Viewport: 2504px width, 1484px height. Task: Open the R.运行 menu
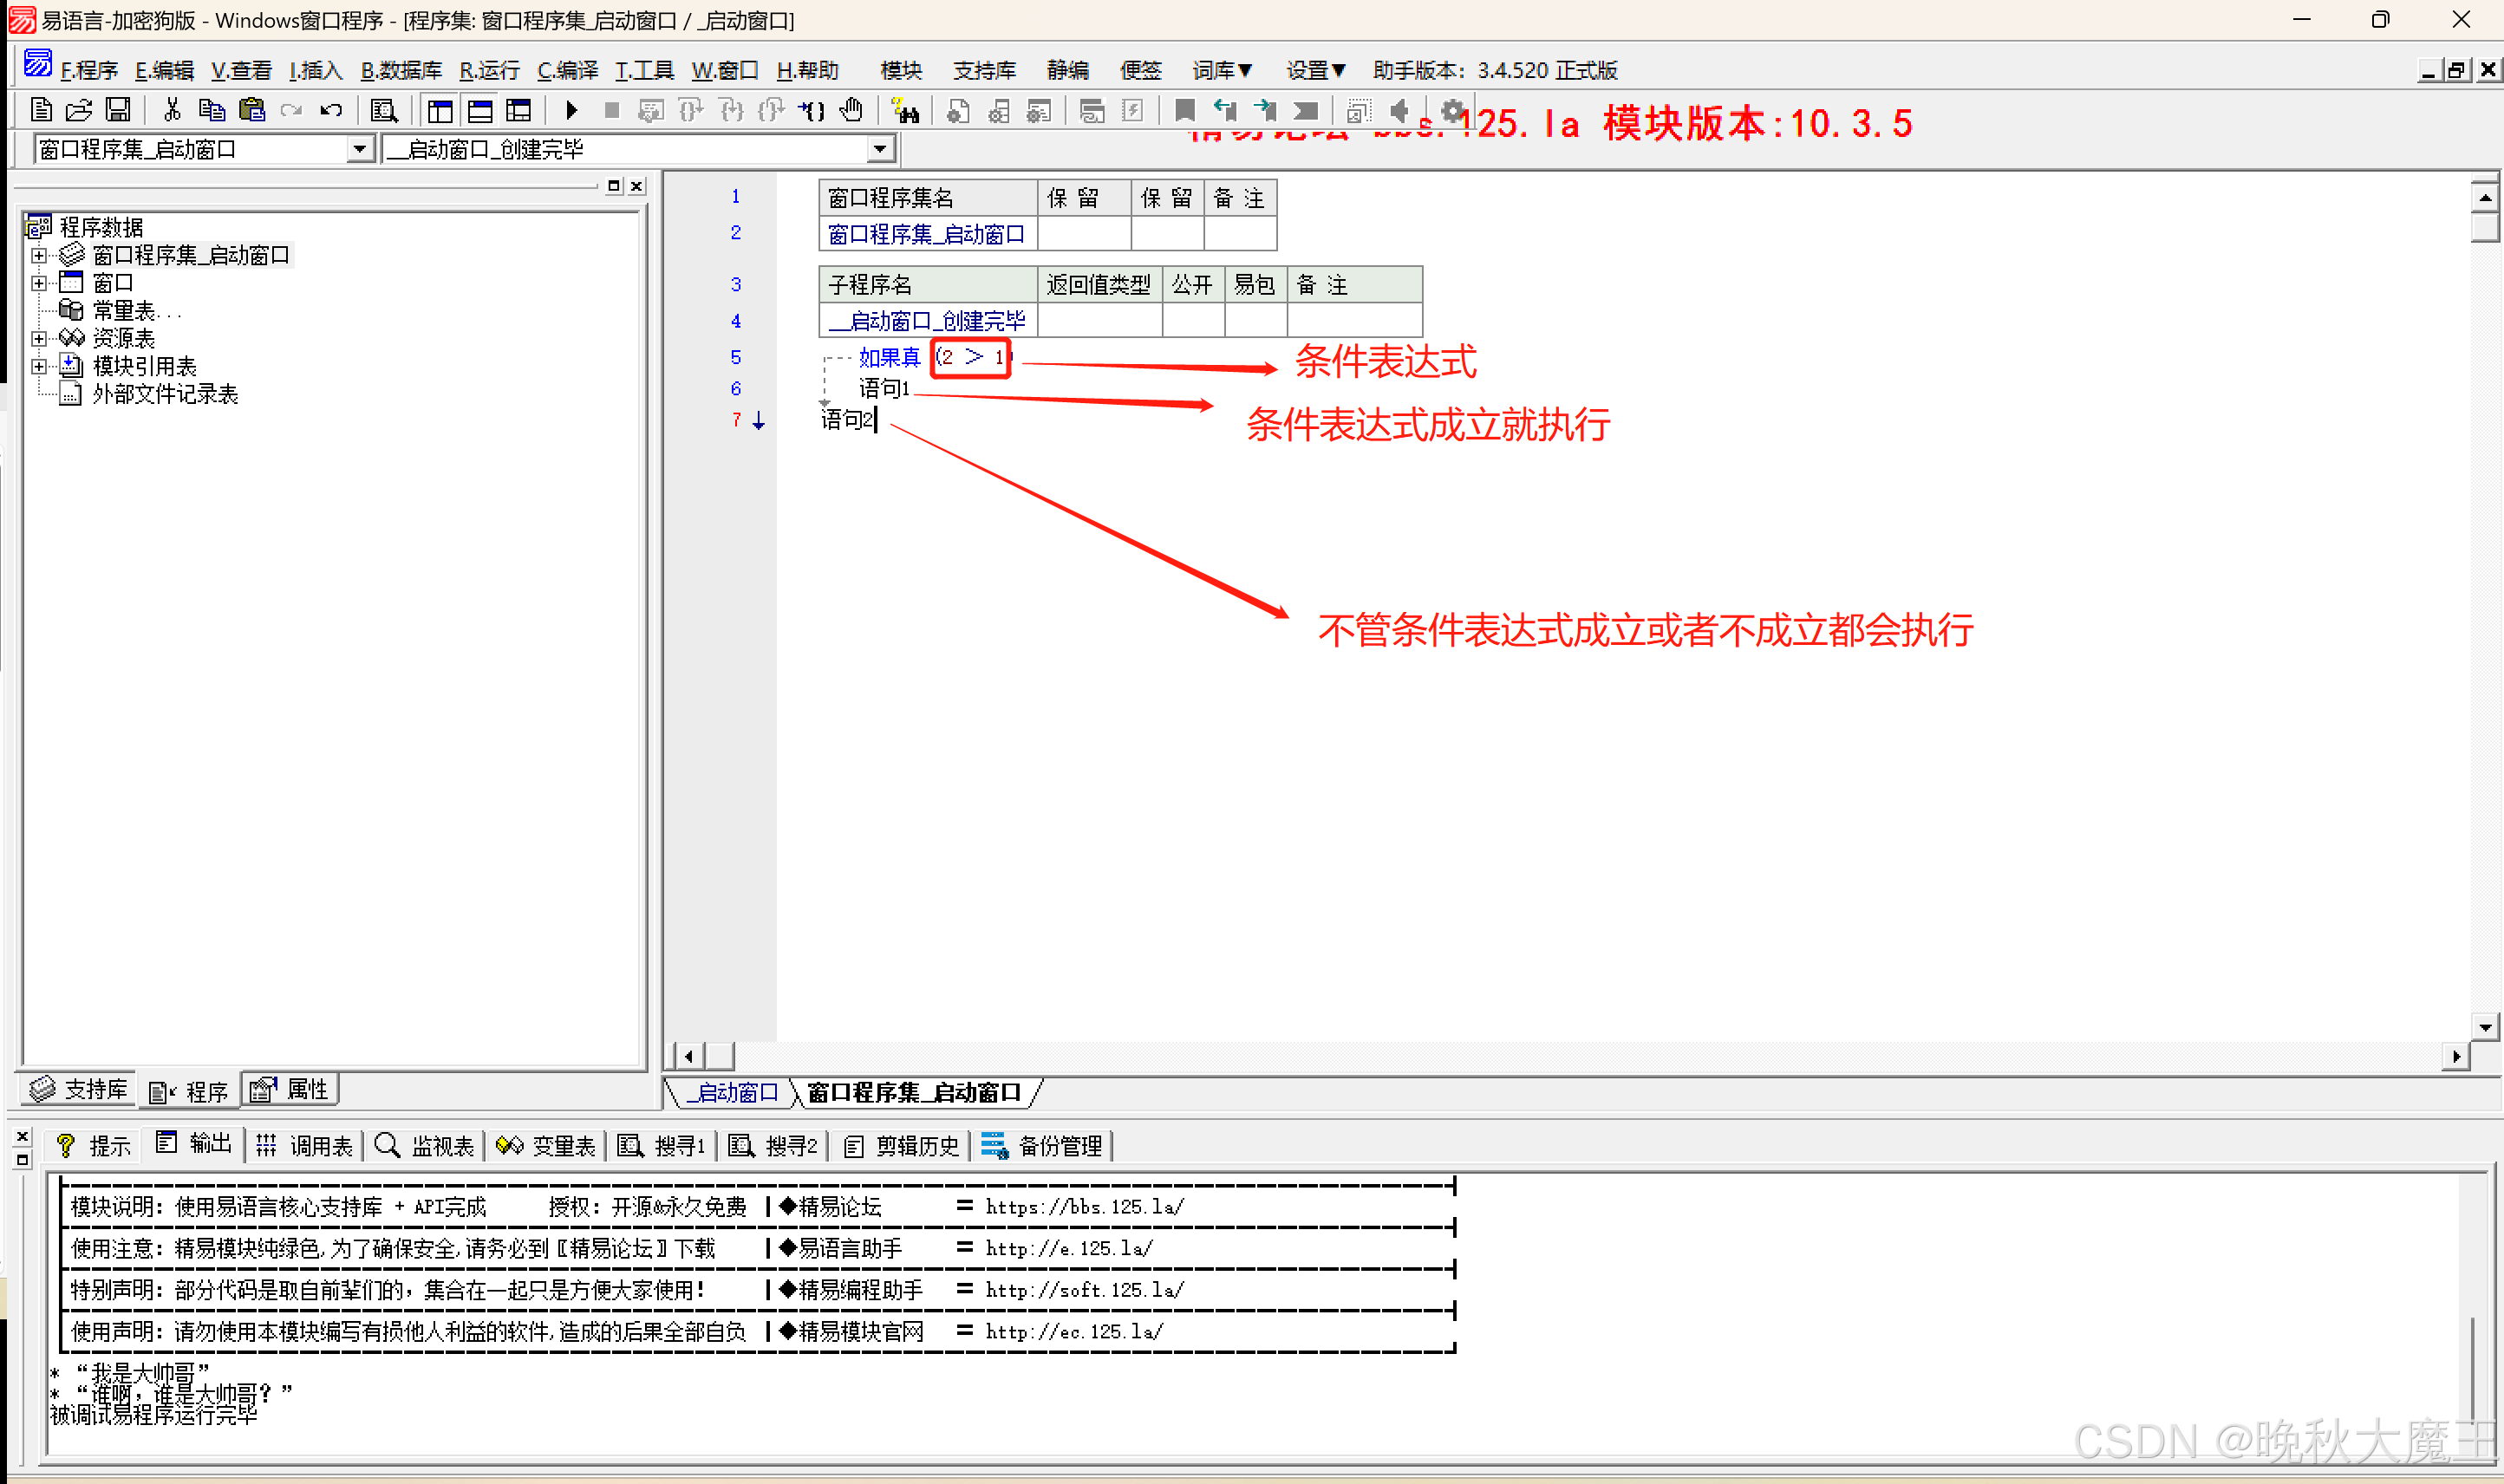[489, 70]
